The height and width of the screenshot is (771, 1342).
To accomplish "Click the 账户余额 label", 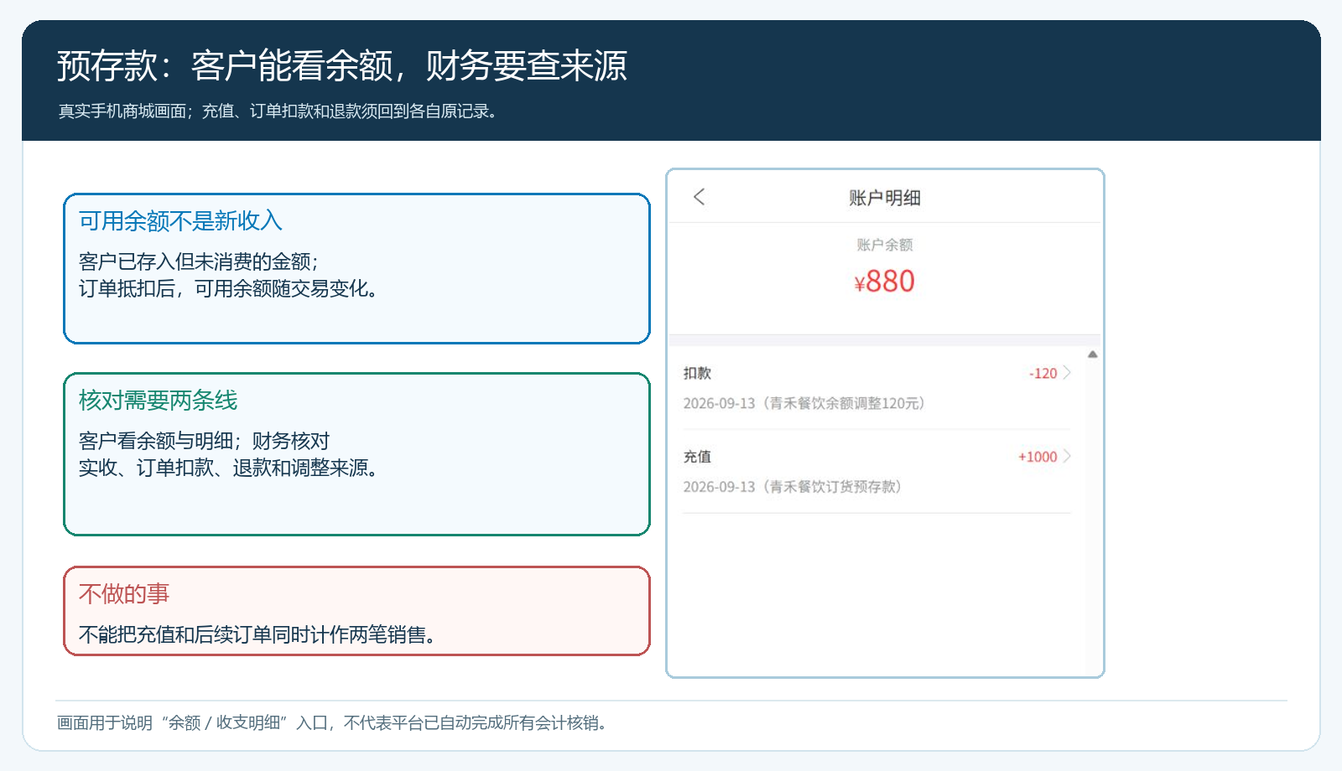I will pos(885,245).
